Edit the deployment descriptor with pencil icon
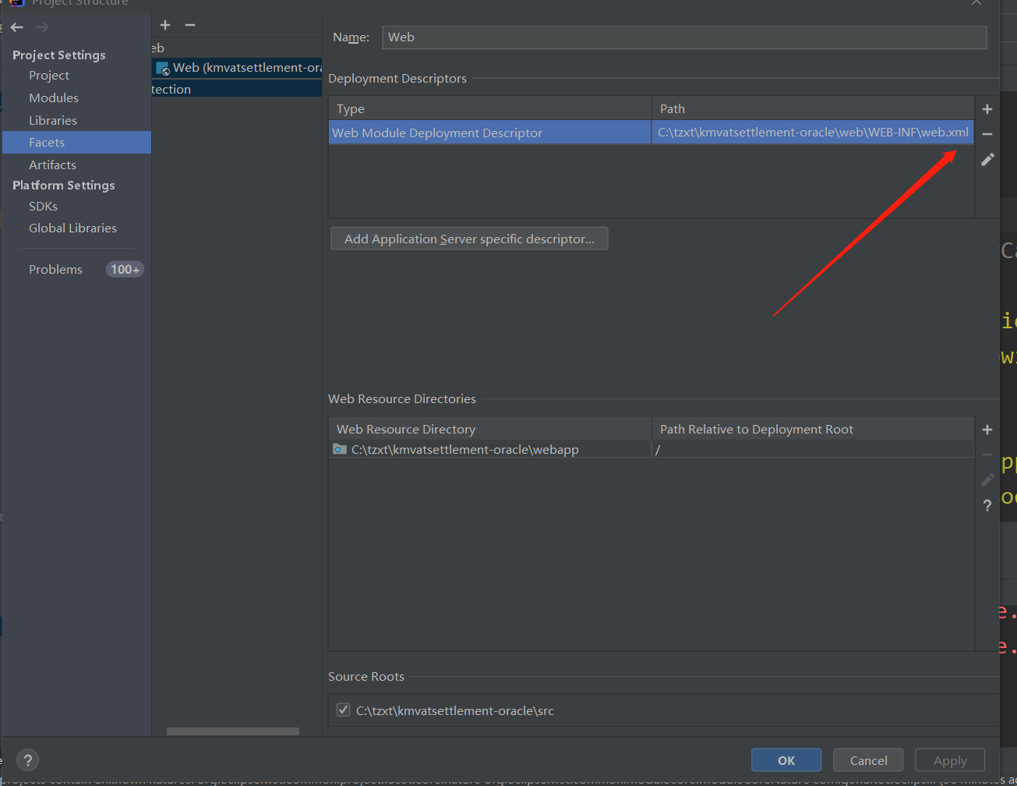Viewport: 1017px width, 786px height. (987, 159)
